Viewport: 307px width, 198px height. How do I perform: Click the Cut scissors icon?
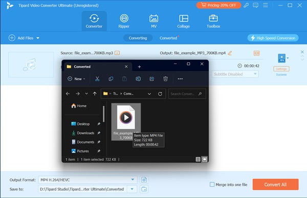click(x=97, y=79)
